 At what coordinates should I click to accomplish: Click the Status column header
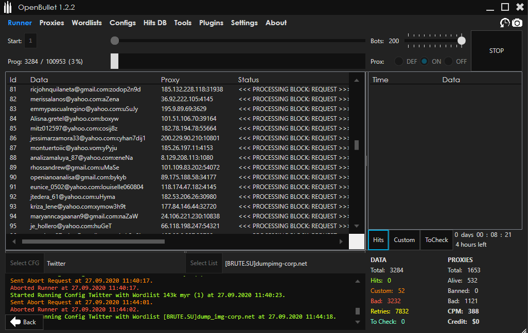pyautogui.click(x=249, y=80)
